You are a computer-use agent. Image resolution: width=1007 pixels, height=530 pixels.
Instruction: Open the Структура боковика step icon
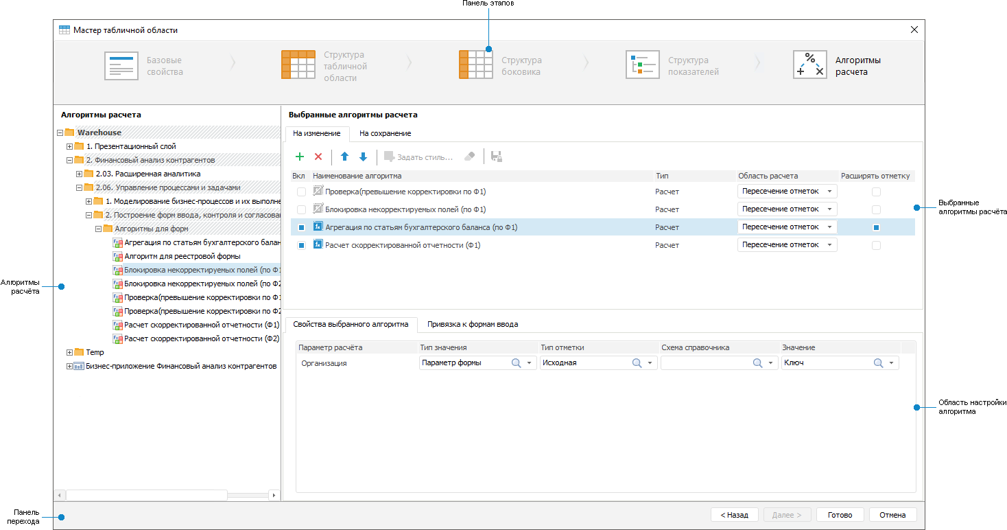click(x=476, y=66)
